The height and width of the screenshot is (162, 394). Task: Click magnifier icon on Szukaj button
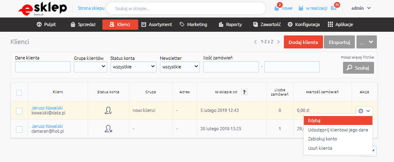pos(349,68)
